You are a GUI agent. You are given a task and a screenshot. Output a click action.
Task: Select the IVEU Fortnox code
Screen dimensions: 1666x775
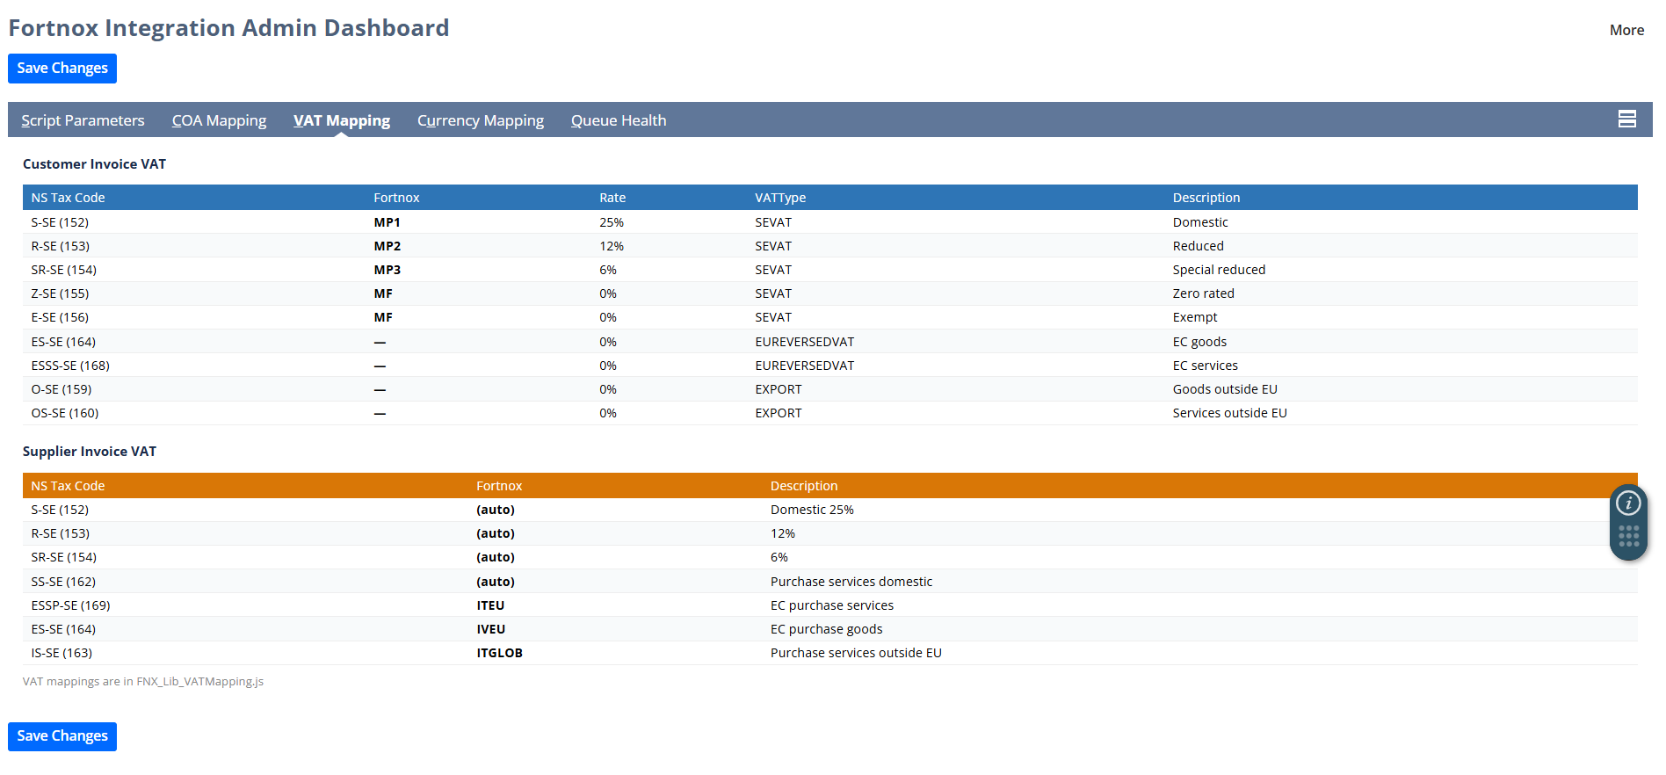coord(491,629)
